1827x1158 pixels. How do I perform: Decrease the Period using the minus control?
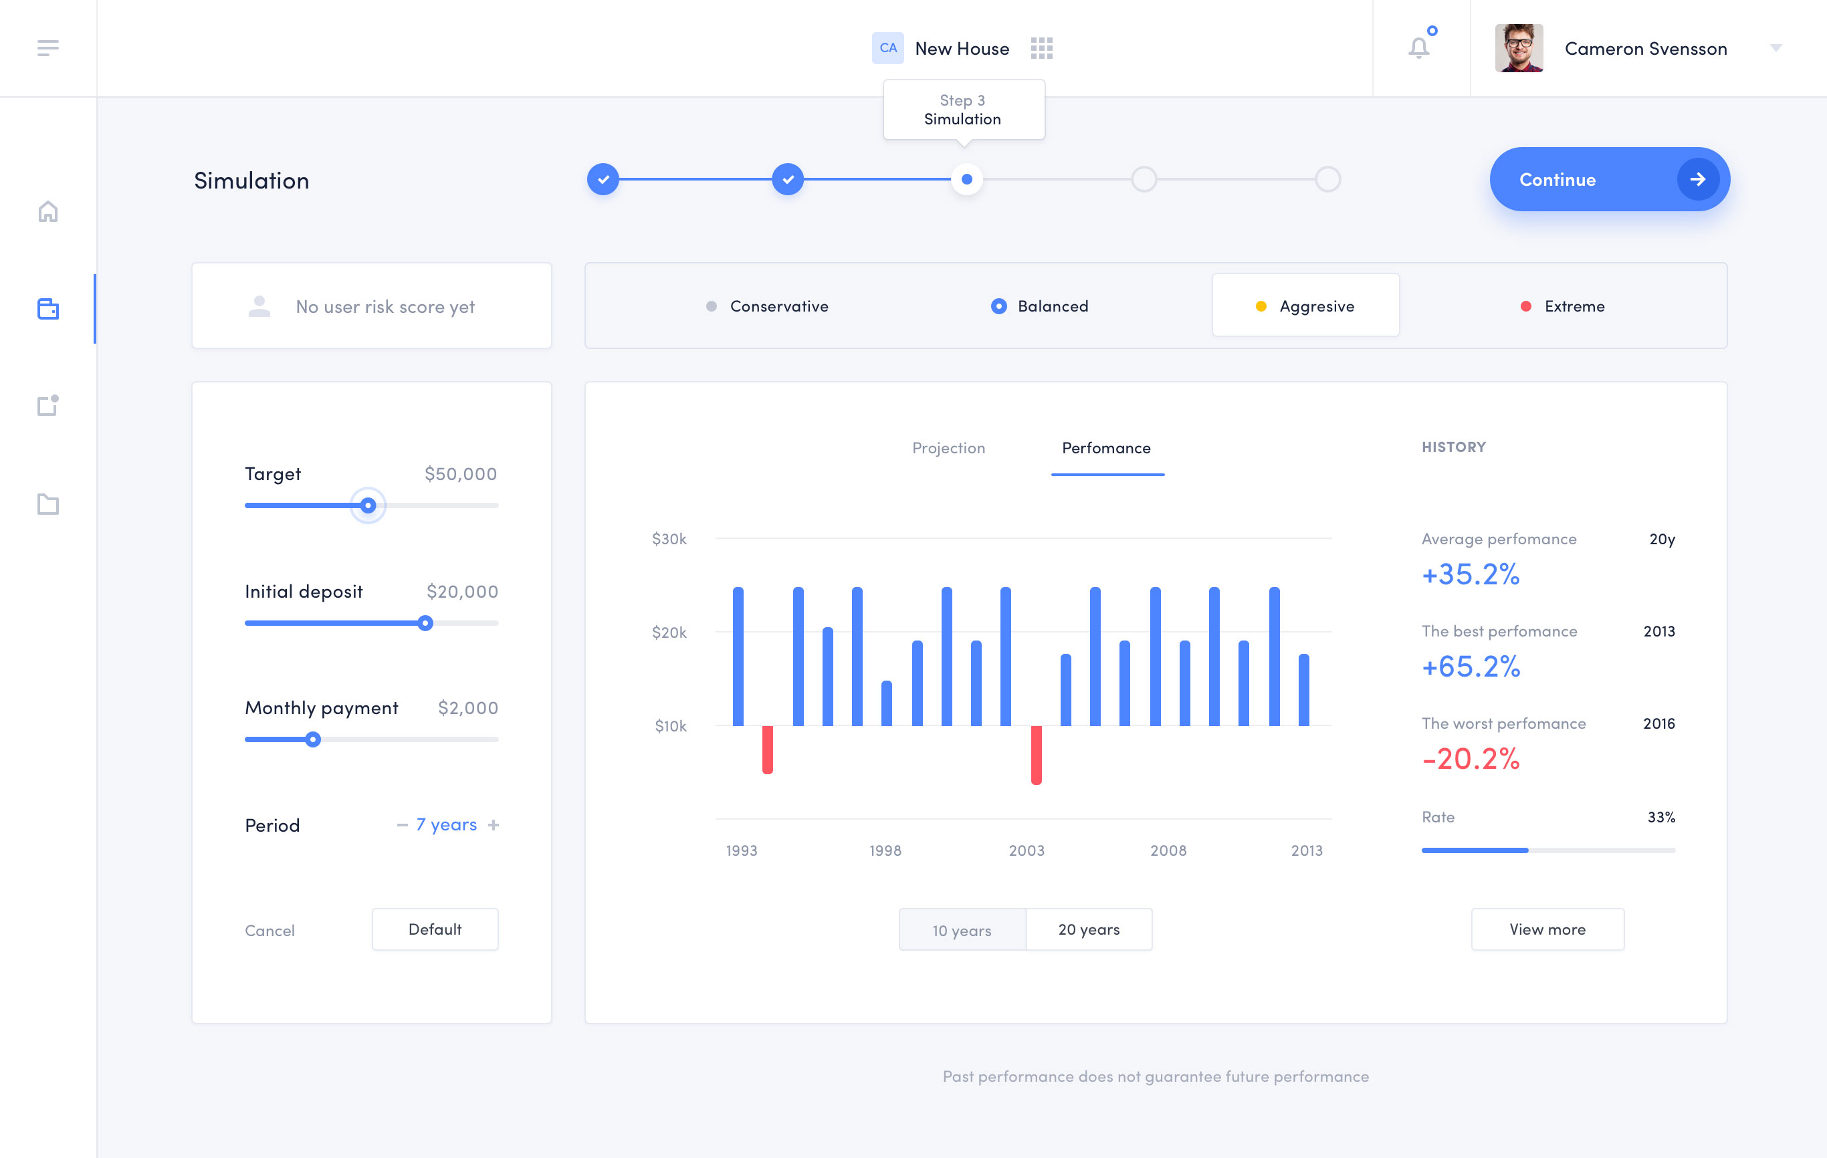click(x=402, y=824)
